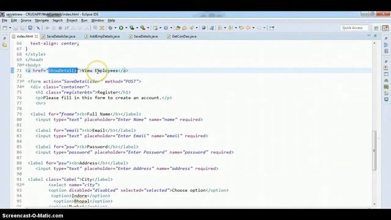The height and width of the screenshot is (220, 391).
Task: Click the 'Please fill in this form' paragraph text
Action: pos(102,98)
